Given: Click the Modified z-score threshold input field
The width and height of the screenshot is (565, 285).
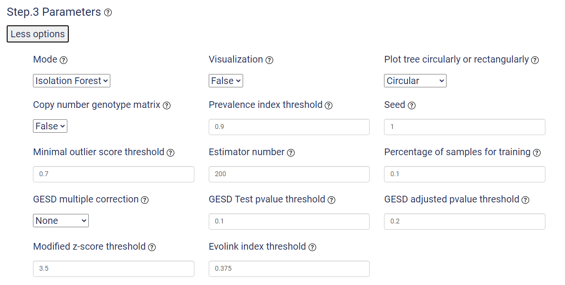Looking at the screenshot, I should coord(114,269).
